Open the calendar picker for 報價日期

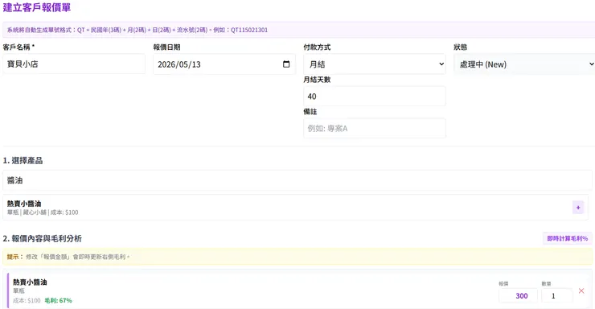pos(286,64)
